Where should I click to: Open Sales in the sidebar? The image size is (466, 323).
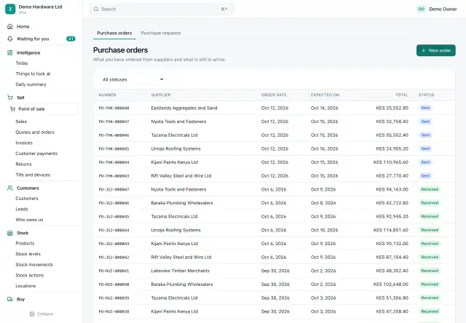(x=21, y=121)
